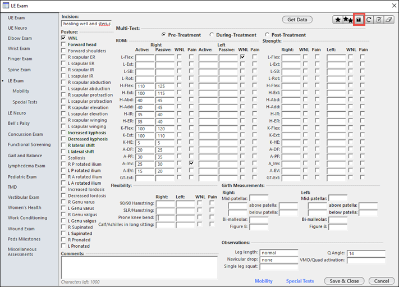Uncheck Right Pain checkbox for A-Inv
The height and width of the screenshot is (287, 399).
click(191, 163)
